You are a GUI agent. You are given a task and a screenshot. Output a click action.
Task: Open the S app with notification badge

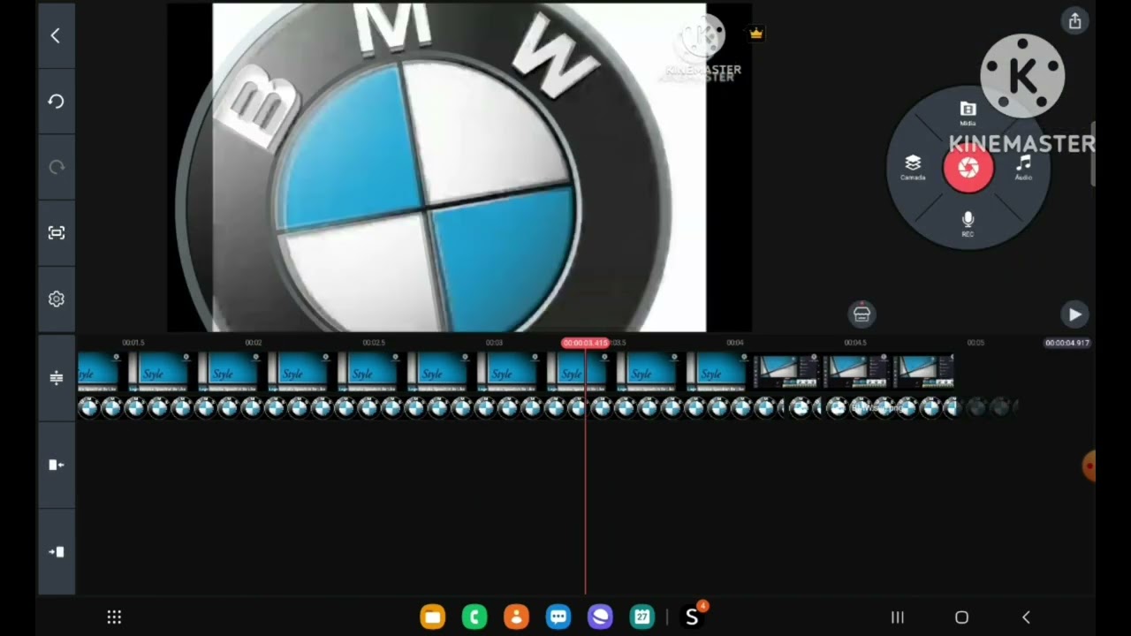coord(693,617)
